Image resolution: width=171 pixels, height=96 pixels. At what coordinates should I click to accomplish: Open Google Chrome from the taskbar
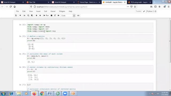coord(42,94)
